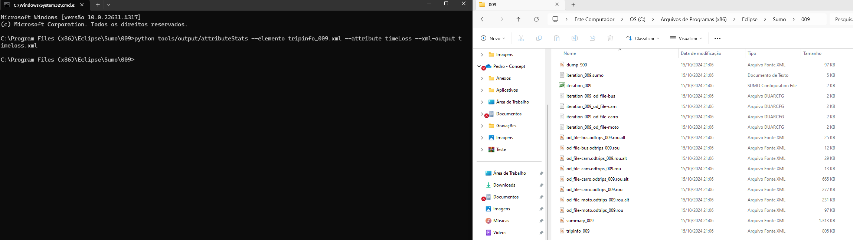Viewport: 853px width, 240px height.
Task: Click chevron after Este Computador in address bar
Action: pyautogui.click(x=622, y=19)
